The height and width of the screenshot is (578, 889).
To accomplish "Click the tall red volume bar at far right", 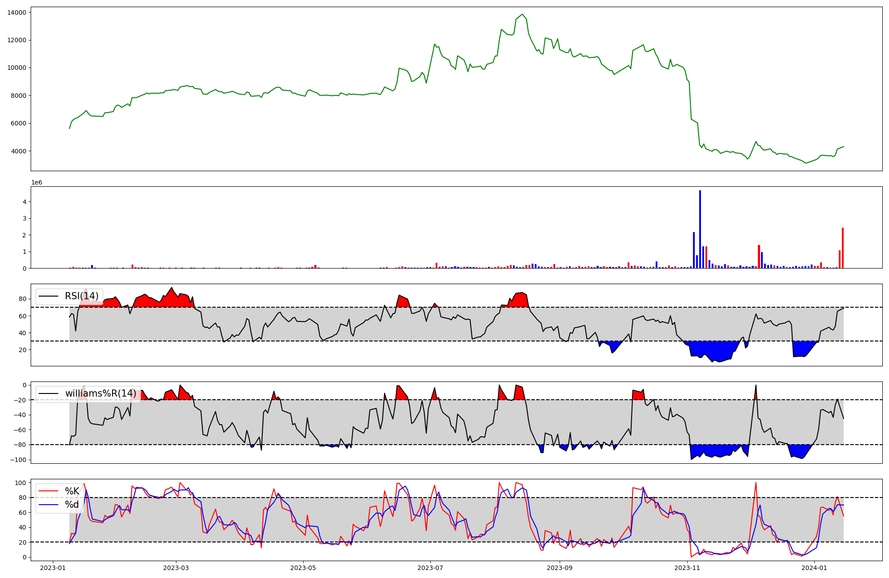I will [843, 248].
